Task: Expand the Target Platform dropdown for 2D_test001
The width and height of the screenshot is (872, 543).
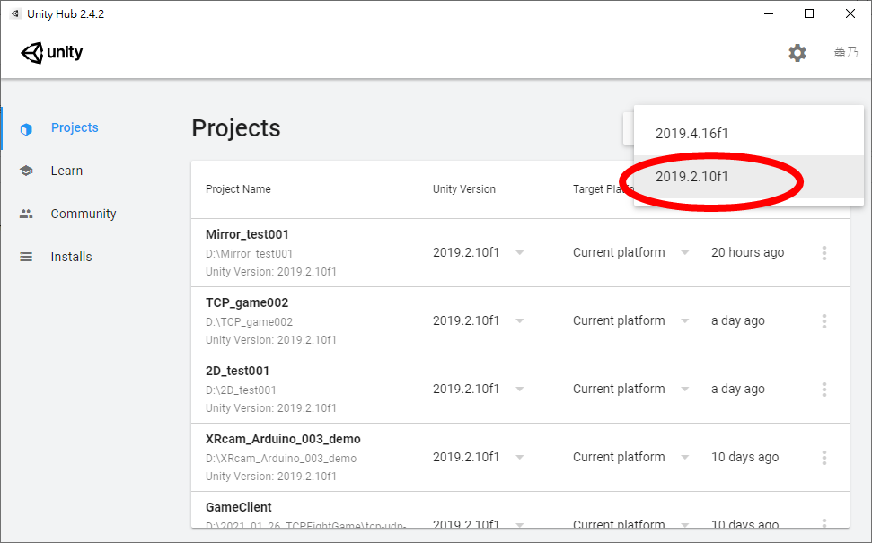Action: [x=684, y=389]
